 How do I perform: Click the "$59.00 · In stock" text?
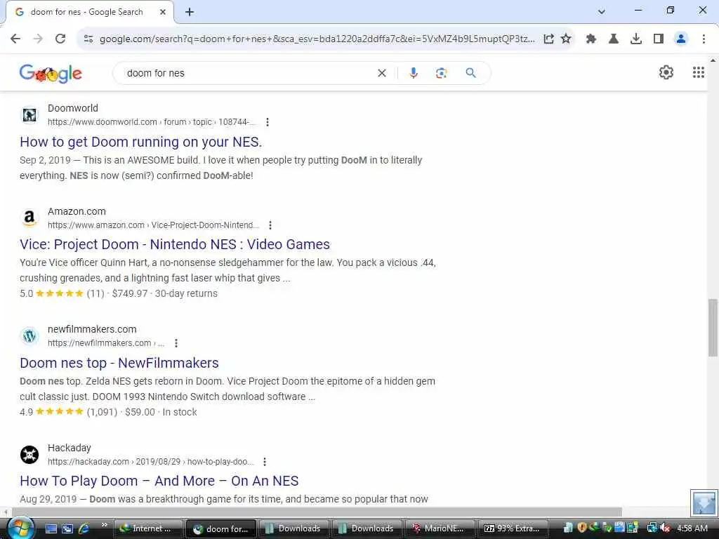tap(161, 412)
